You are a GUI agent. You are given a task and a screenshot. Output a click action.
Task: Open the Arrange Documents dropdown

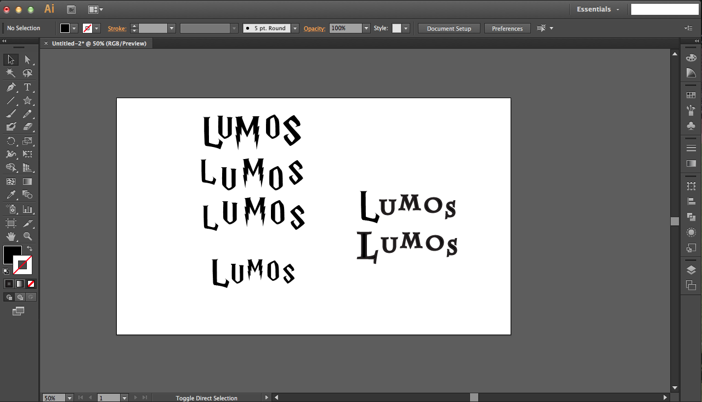[95, 9]
